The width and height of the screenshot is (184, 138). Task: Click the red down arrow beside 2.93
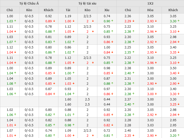pos(155,21)
